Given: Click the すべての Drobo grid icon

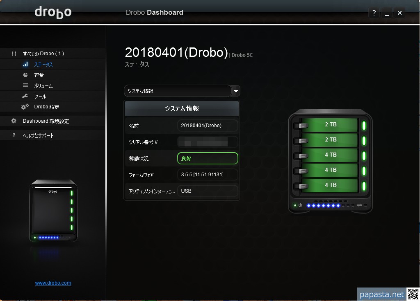Looking at the screenshot, I should point(14,54).
